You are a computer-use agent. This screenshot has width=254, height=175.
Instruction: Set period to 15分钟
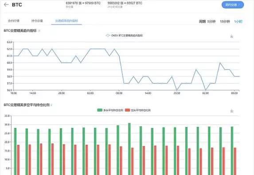[x=225, y=21]
